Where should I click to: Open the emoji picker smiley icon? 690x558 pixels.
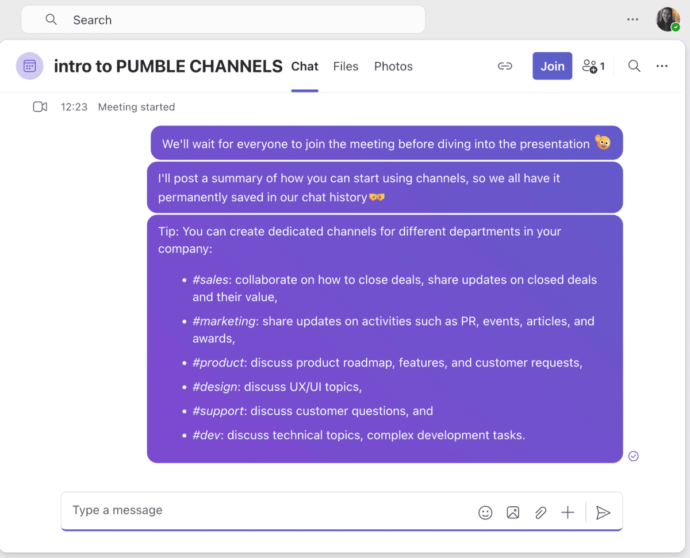click(x=485, y=513)
